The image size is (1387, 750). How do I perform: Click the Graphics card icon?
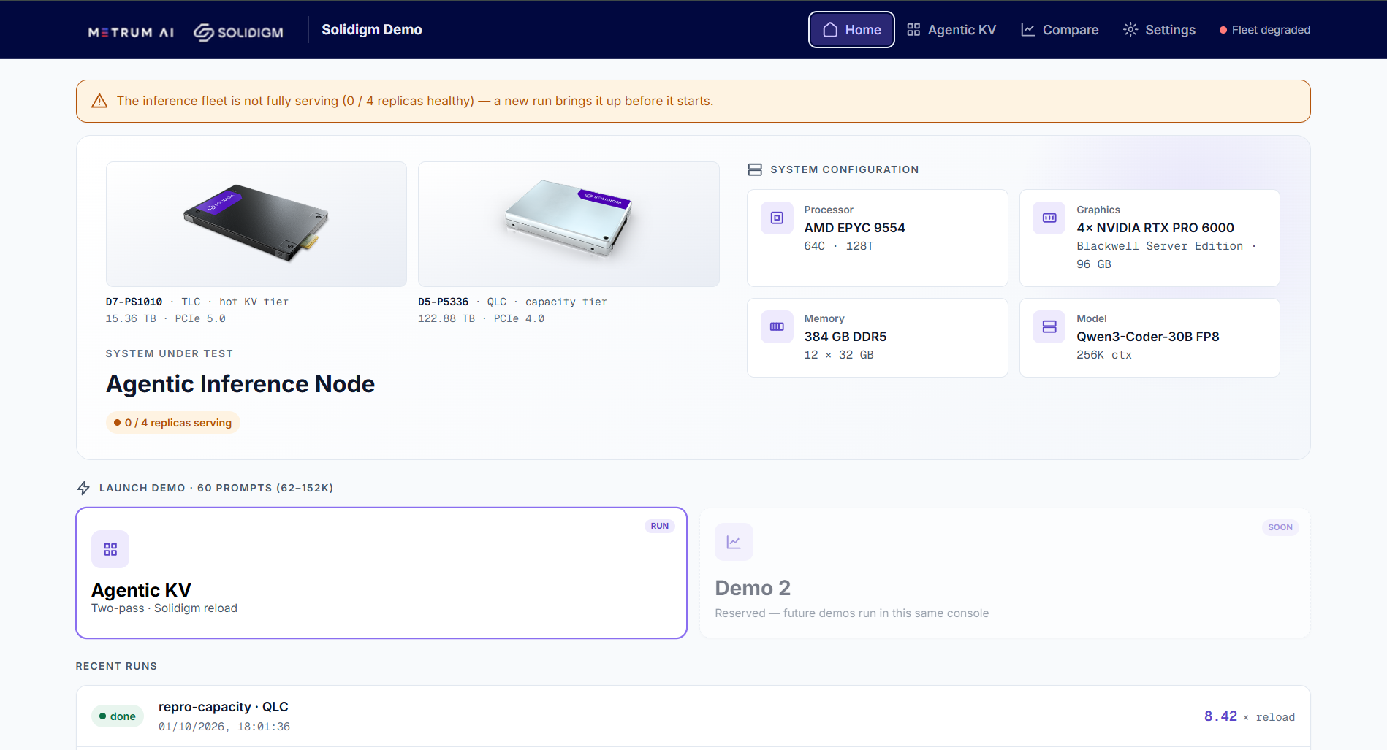pos(1049,218)
